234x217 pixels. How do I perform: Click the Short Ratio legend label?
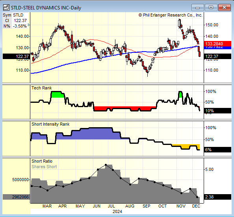tap(42, 161)
